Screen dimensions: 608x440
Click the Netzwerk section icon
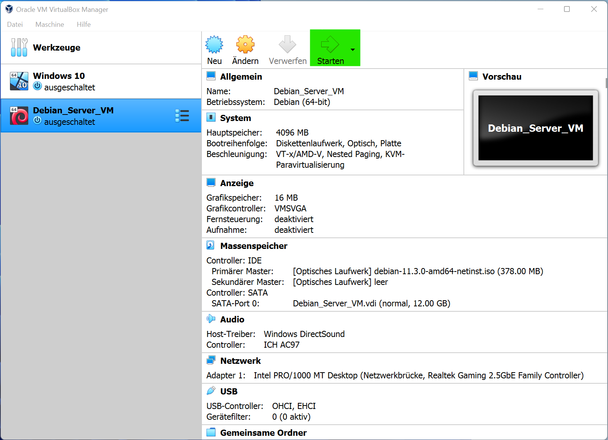click(211, 360)
